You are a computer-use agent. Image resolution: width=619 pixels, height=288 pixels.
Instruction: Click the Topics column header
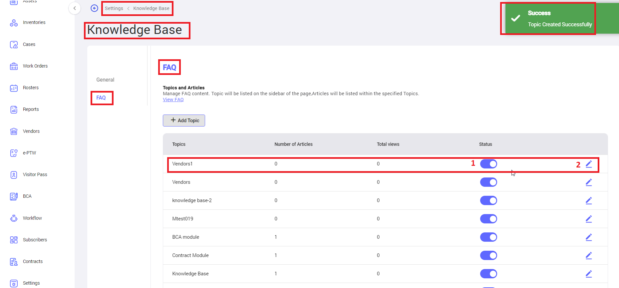pos(179,144)
